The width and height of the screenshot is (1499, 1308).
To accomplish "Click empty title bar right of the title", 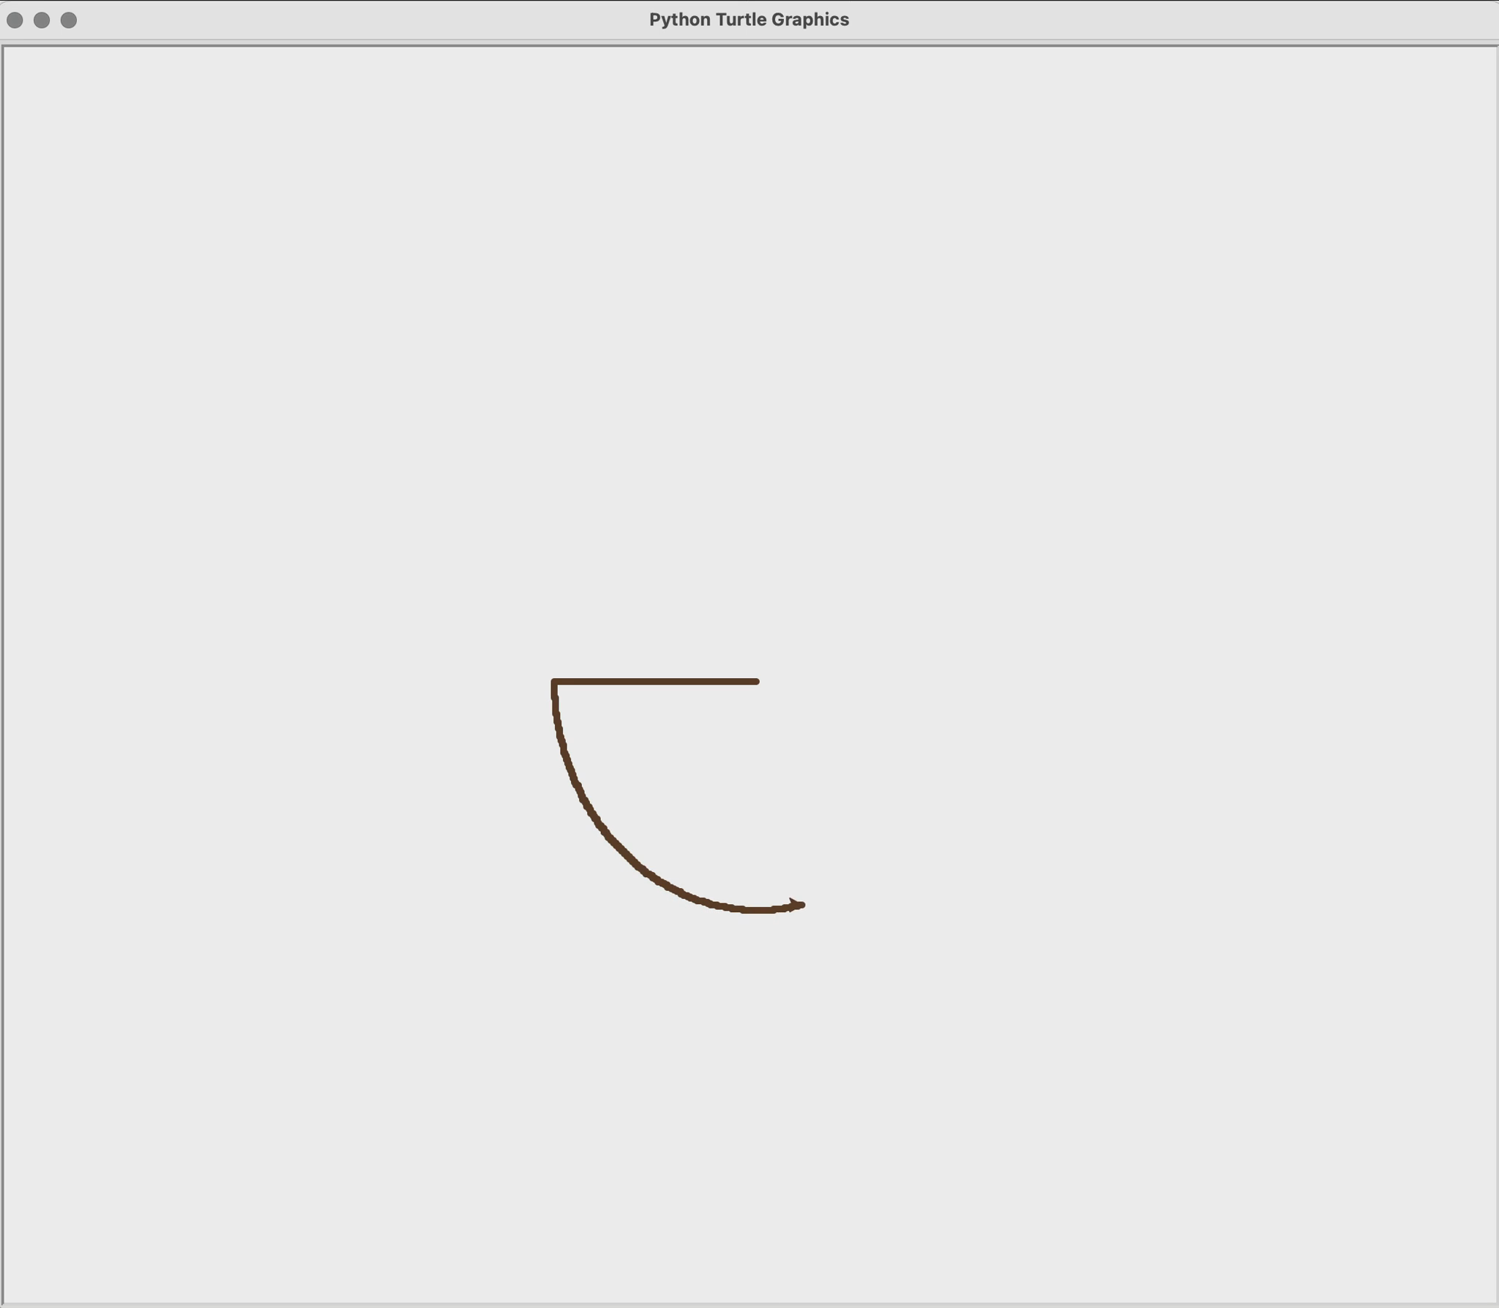I will click(1171, 20).
